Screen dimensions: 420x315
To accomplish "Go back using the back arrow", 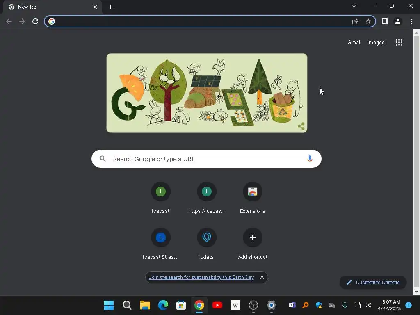I will tap(9, 21).
